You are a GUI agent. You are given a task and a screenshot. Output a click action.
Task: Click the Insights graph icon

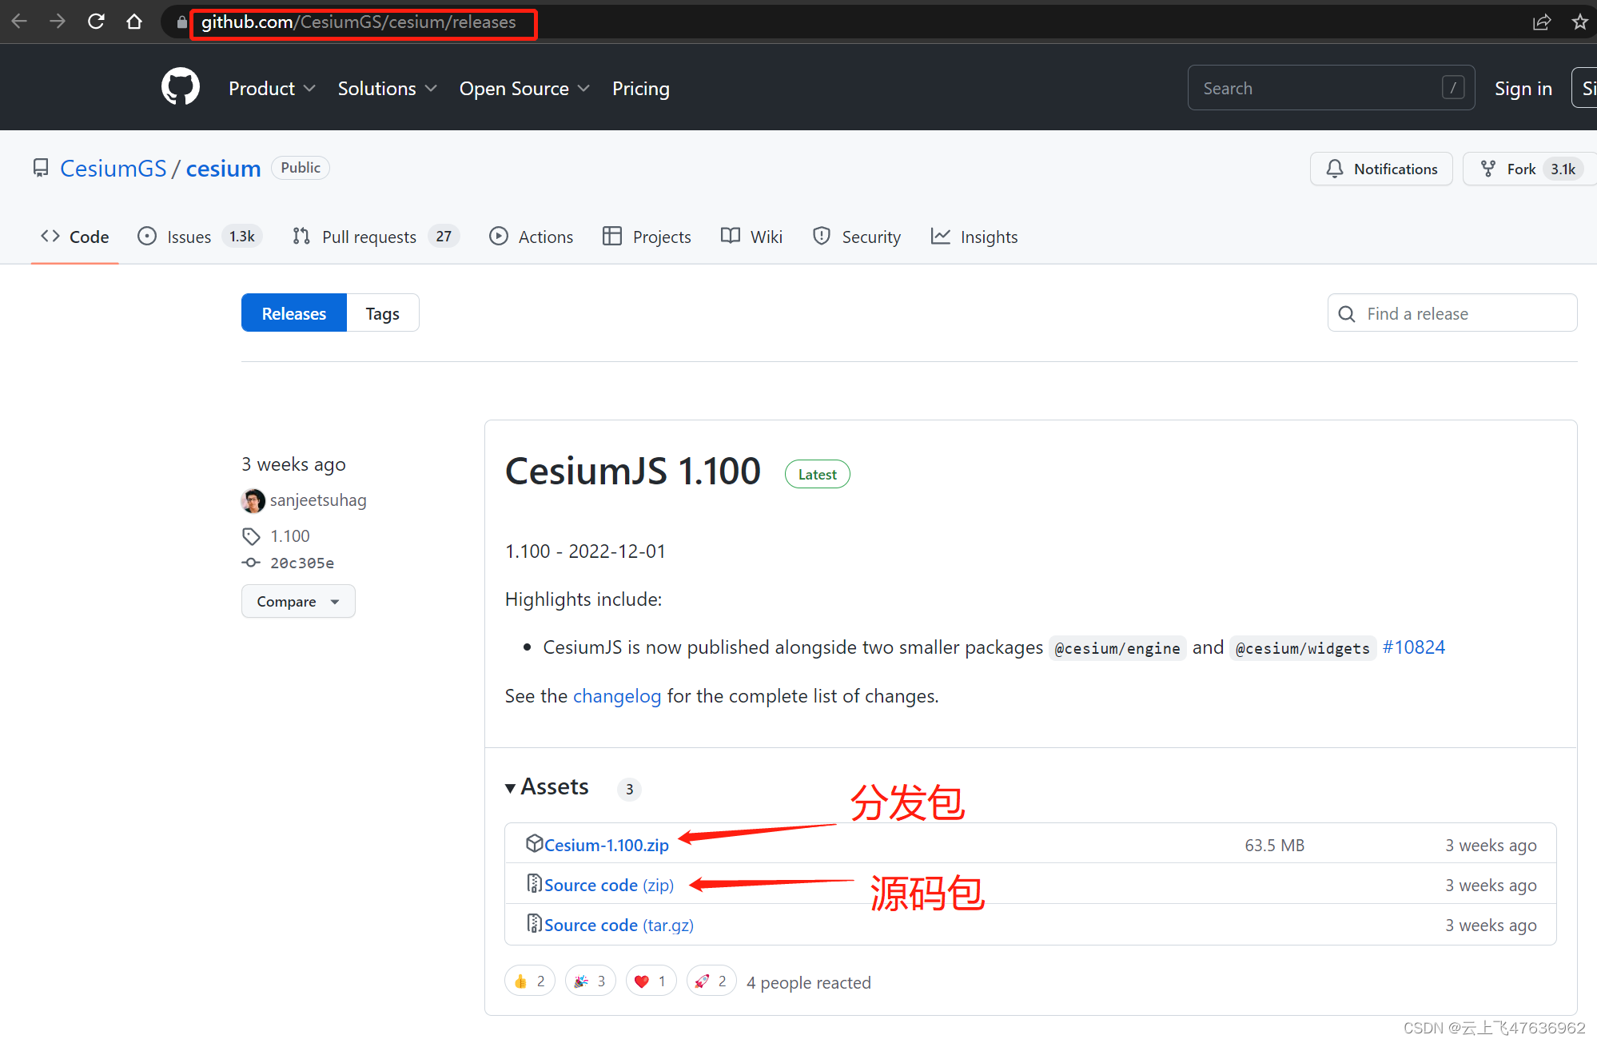coord(941,236)
